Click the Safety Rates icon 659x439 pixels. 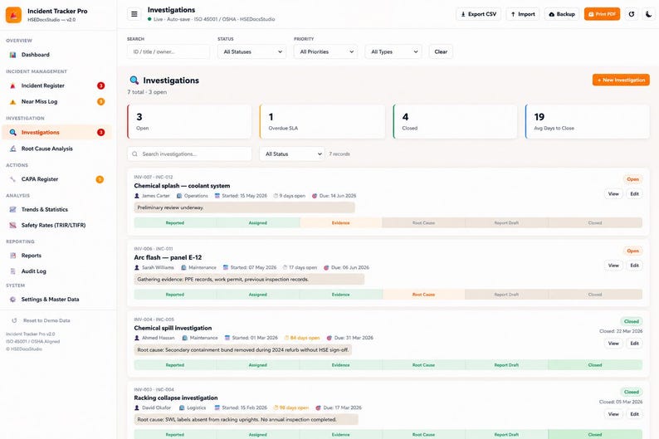(x=12, y=225)
